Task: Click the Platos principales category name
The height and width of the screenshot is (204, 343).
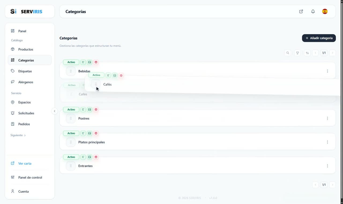Action: (92, 142)
